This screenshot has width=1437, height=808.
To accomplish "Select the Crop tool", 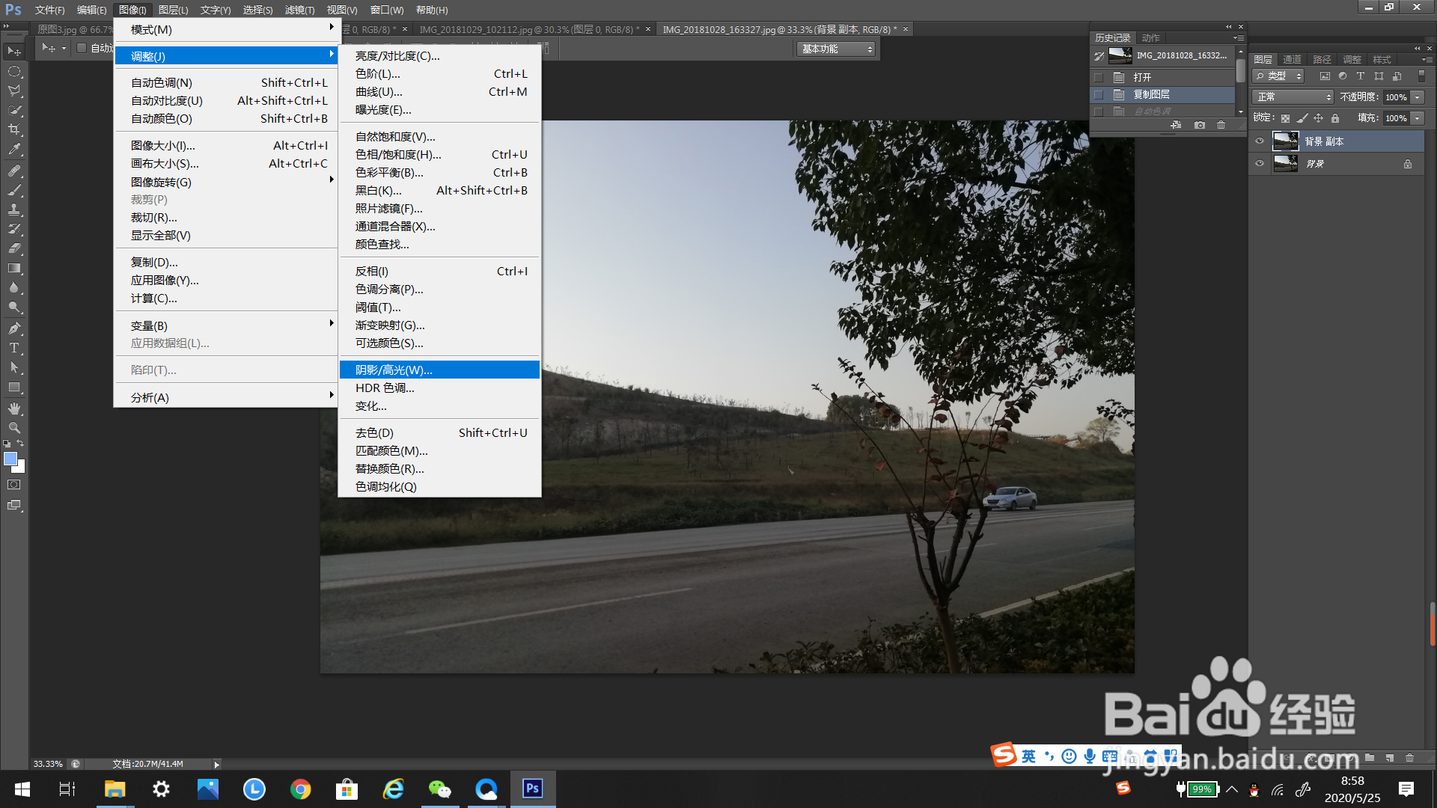I will tap(14, 129).
